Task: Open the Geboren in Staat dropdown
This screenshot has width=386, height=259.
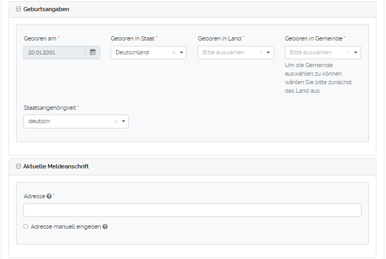Action: (182, 53)
